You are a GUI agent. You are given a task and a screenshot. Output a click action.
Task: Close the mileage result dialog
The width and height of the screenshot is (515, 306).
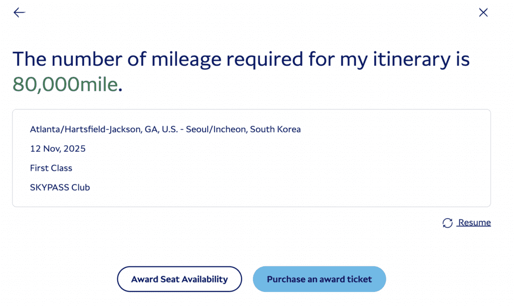(x=483, y=13)
